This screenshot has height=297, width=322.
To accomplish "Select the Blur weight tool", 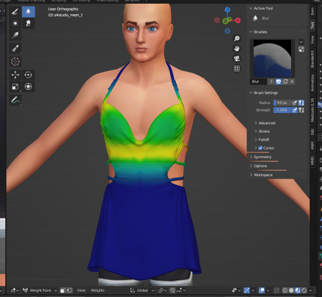I will pyautogui.click(x=29, y=12).
